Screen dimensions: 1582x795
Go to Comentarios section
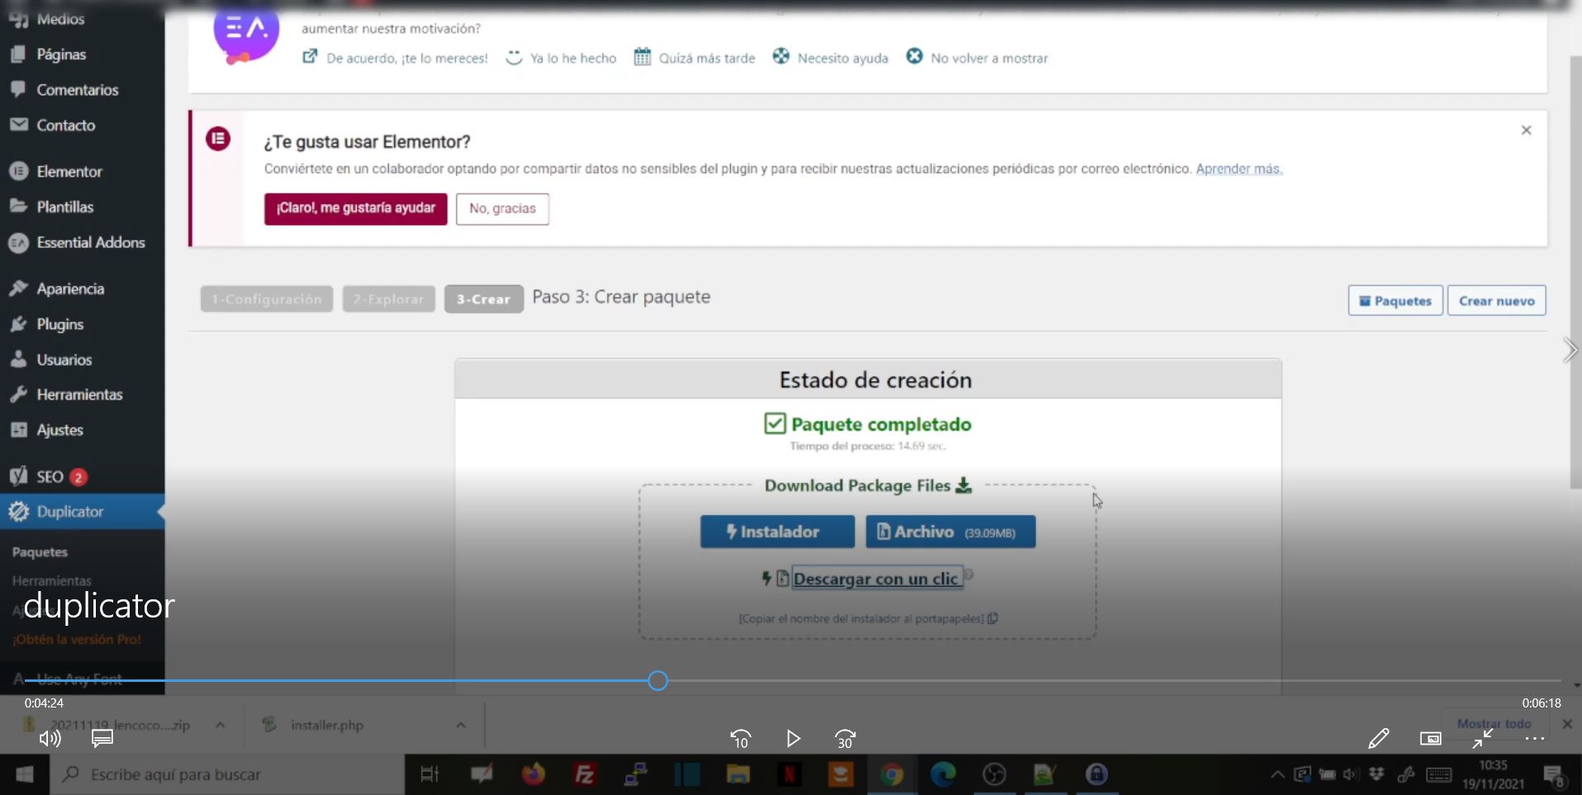(x=77, y=89)
